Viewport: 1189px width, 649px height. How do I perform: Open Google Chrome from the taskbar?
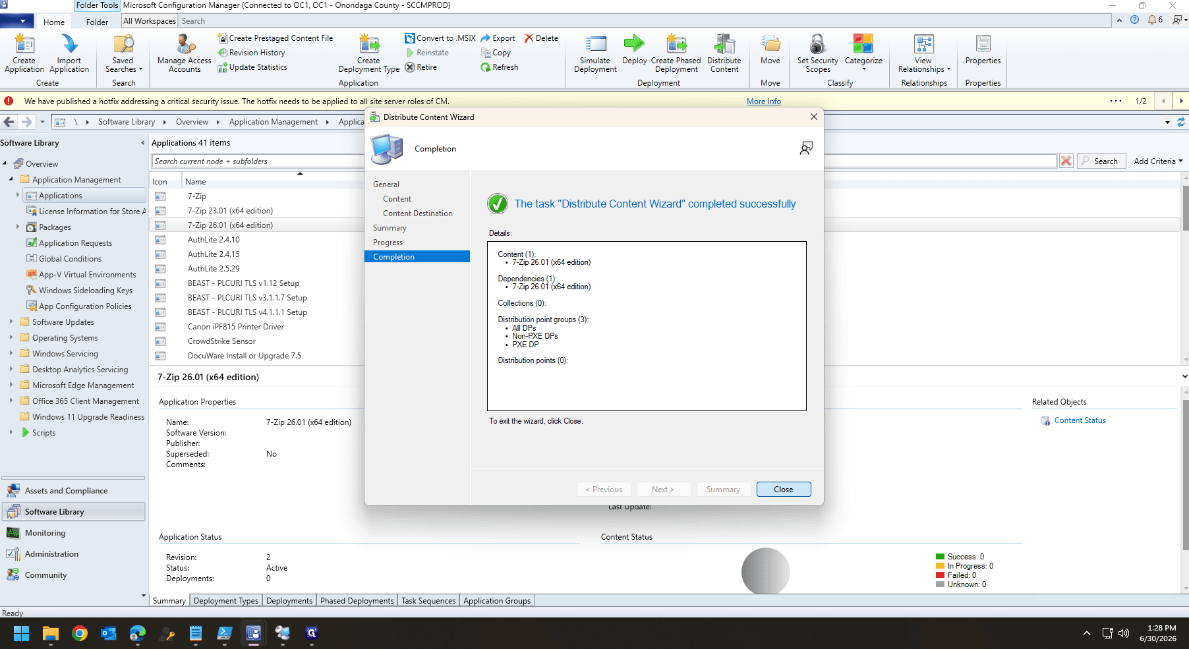point(80,633)
